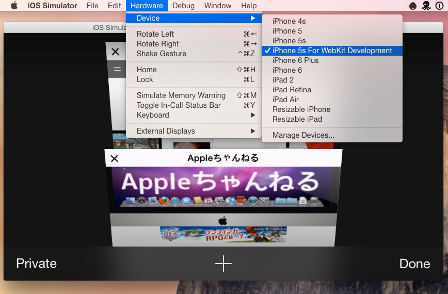Open Manage Devices...
This screenshot has height=294, width=448.
[x=332, y=135]
